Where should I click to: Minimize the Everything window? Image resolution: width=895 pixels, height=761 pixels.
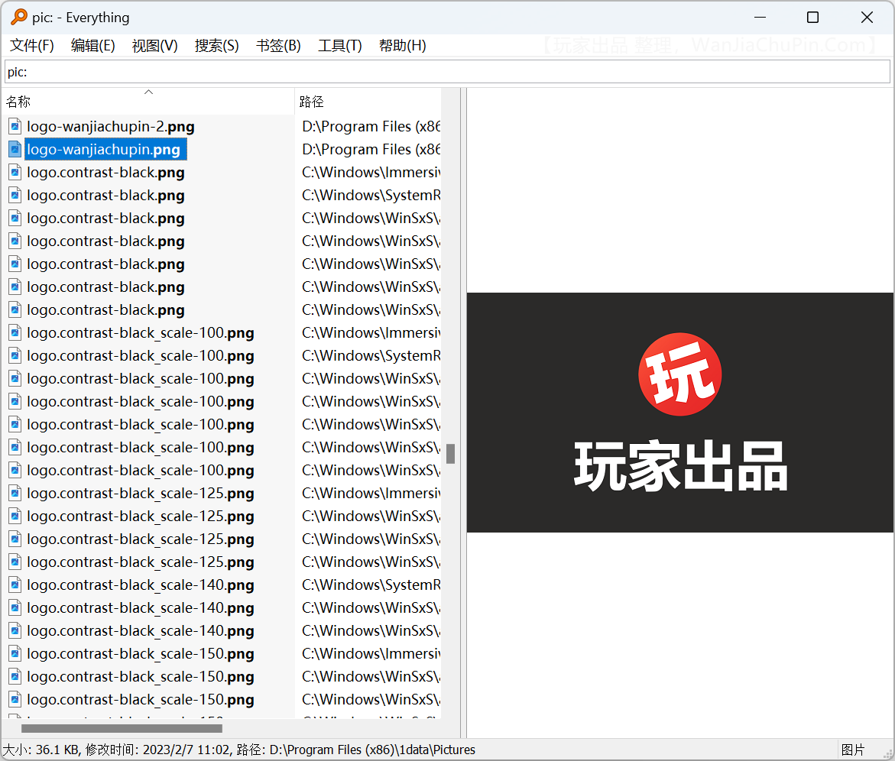point(760,17)
